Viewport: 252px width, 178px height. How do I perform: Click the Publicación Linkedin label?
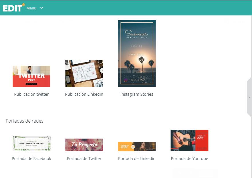tap(84, 94)
